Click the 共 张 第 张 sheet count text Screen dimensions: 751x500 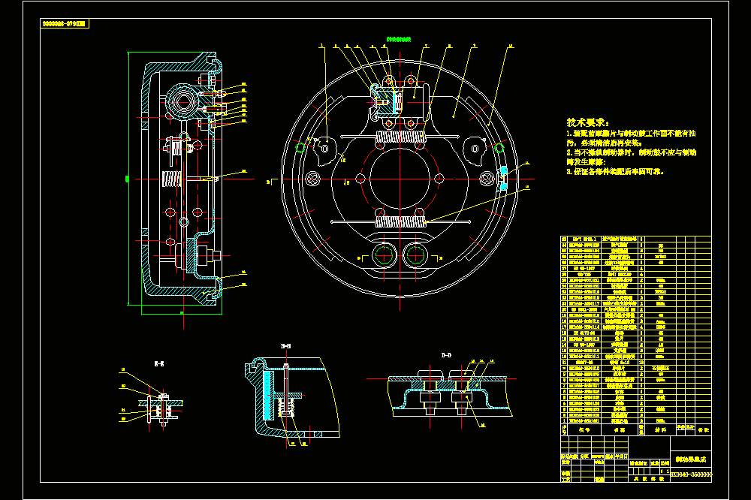649,478
